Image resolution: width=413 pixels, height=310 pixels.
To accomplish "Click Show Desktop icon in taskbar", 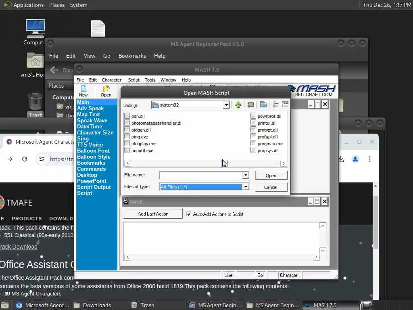I will (366, 305).
